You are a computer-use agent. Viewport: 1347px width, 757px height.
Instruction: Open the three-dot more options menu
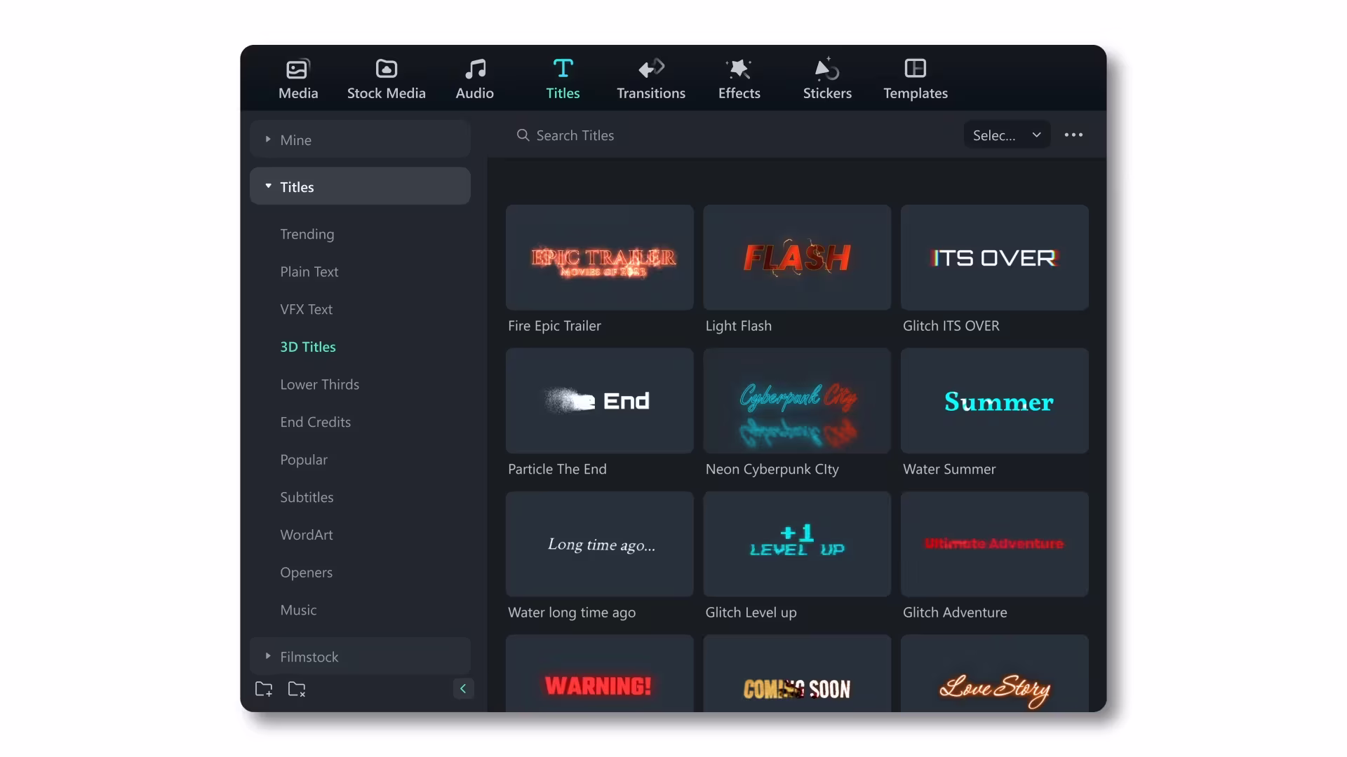pyautogui.click(x=1073, y=135)
